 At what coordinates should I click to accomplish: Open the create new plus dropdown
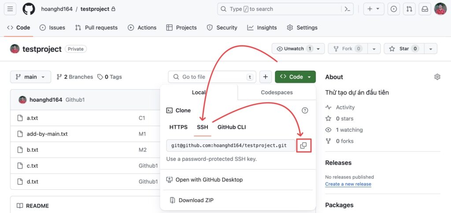pos(373,9)
